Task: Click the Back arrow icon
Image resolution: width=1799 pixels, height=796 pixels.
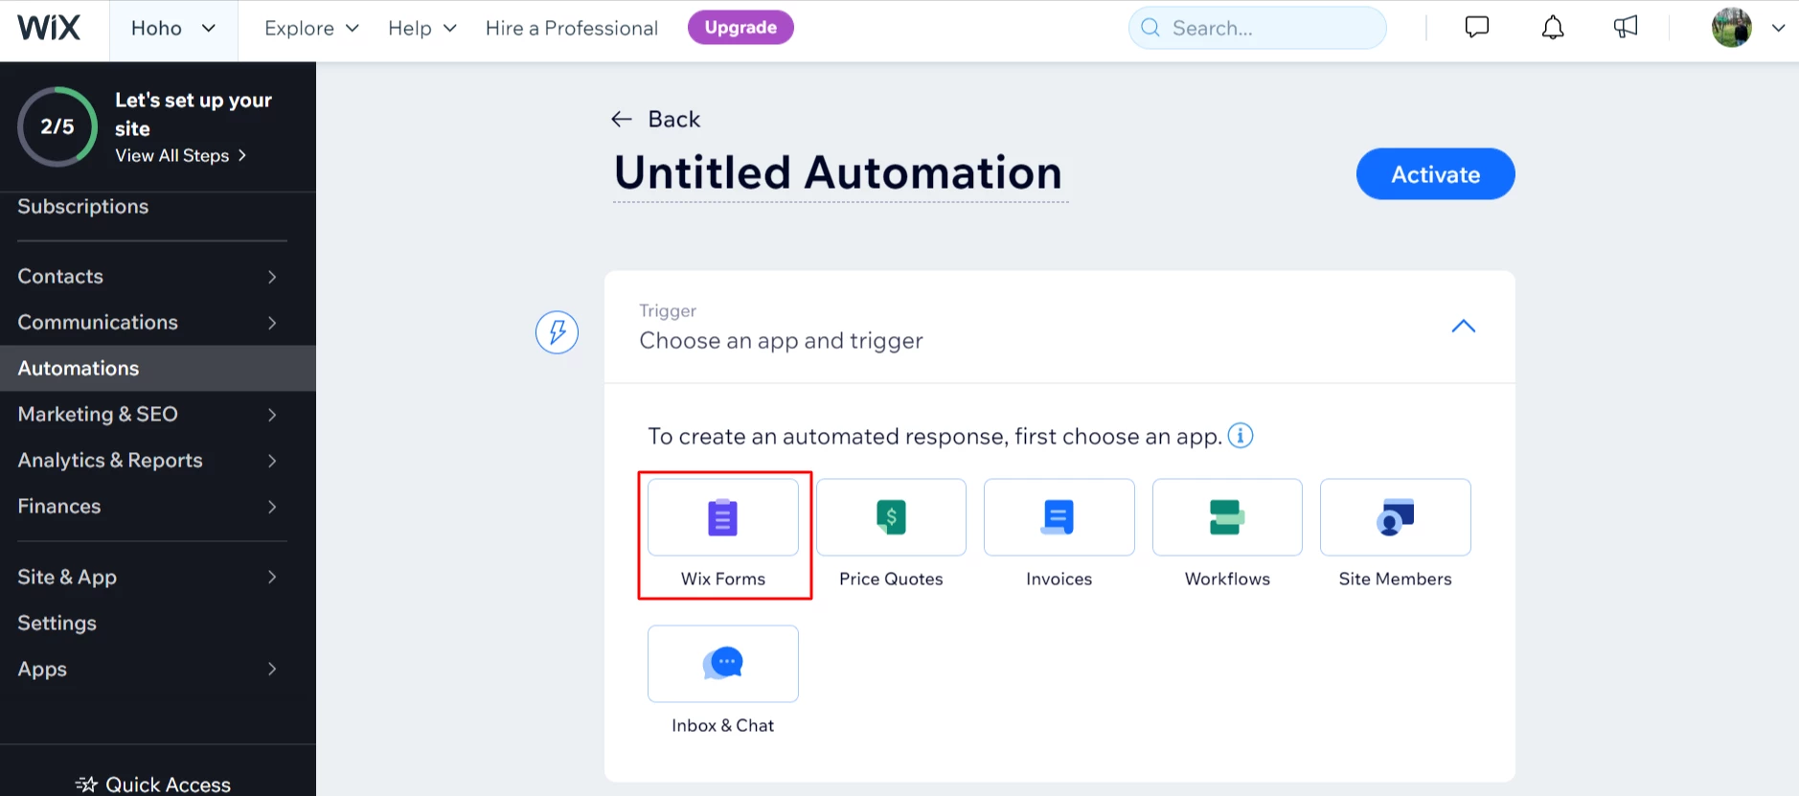Action: pos(622,119)
